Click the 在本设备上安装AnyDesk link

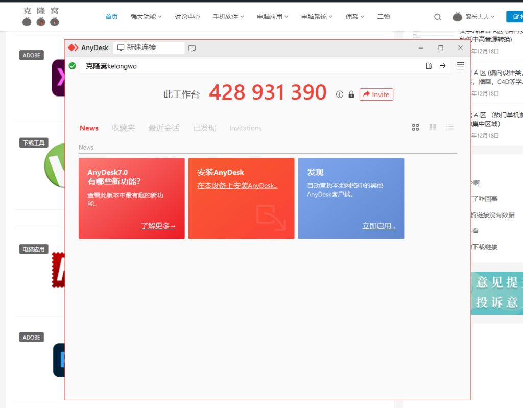(237, 186)
